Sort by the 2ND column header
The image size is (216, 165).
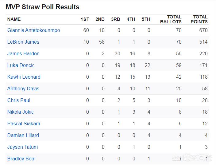tap(100, 19)
